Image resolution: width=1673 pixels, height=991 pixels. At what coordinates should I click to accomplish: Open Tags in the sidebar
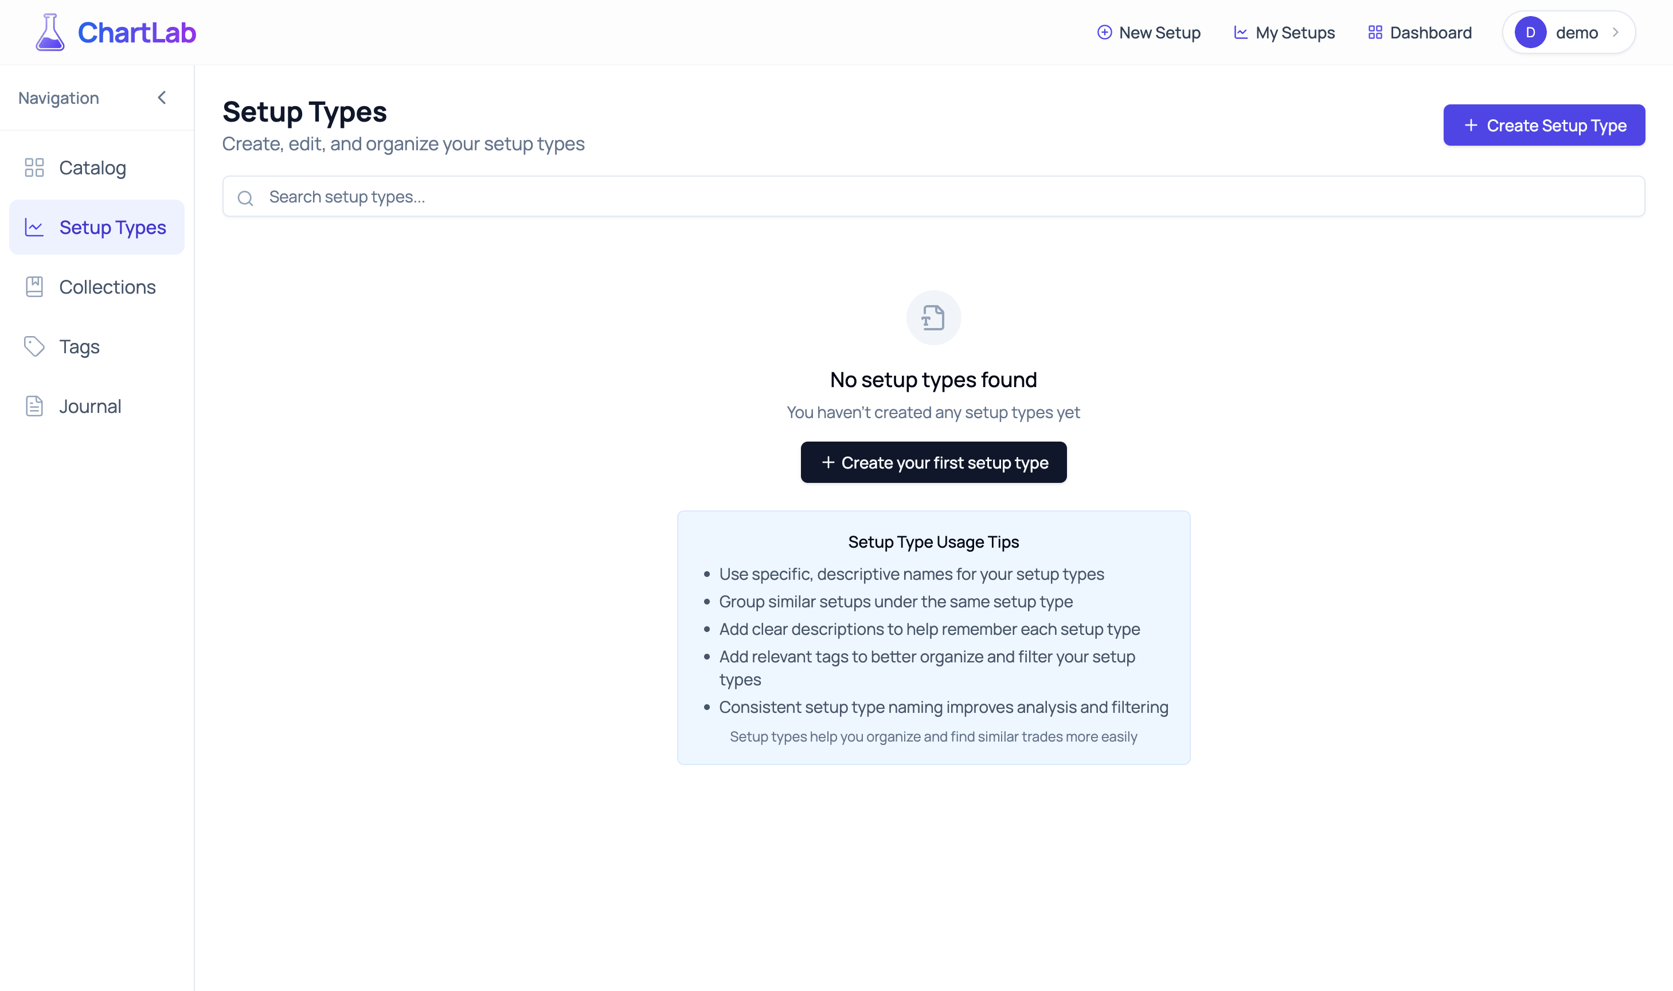pyautogui.click(x=97, y=346)
